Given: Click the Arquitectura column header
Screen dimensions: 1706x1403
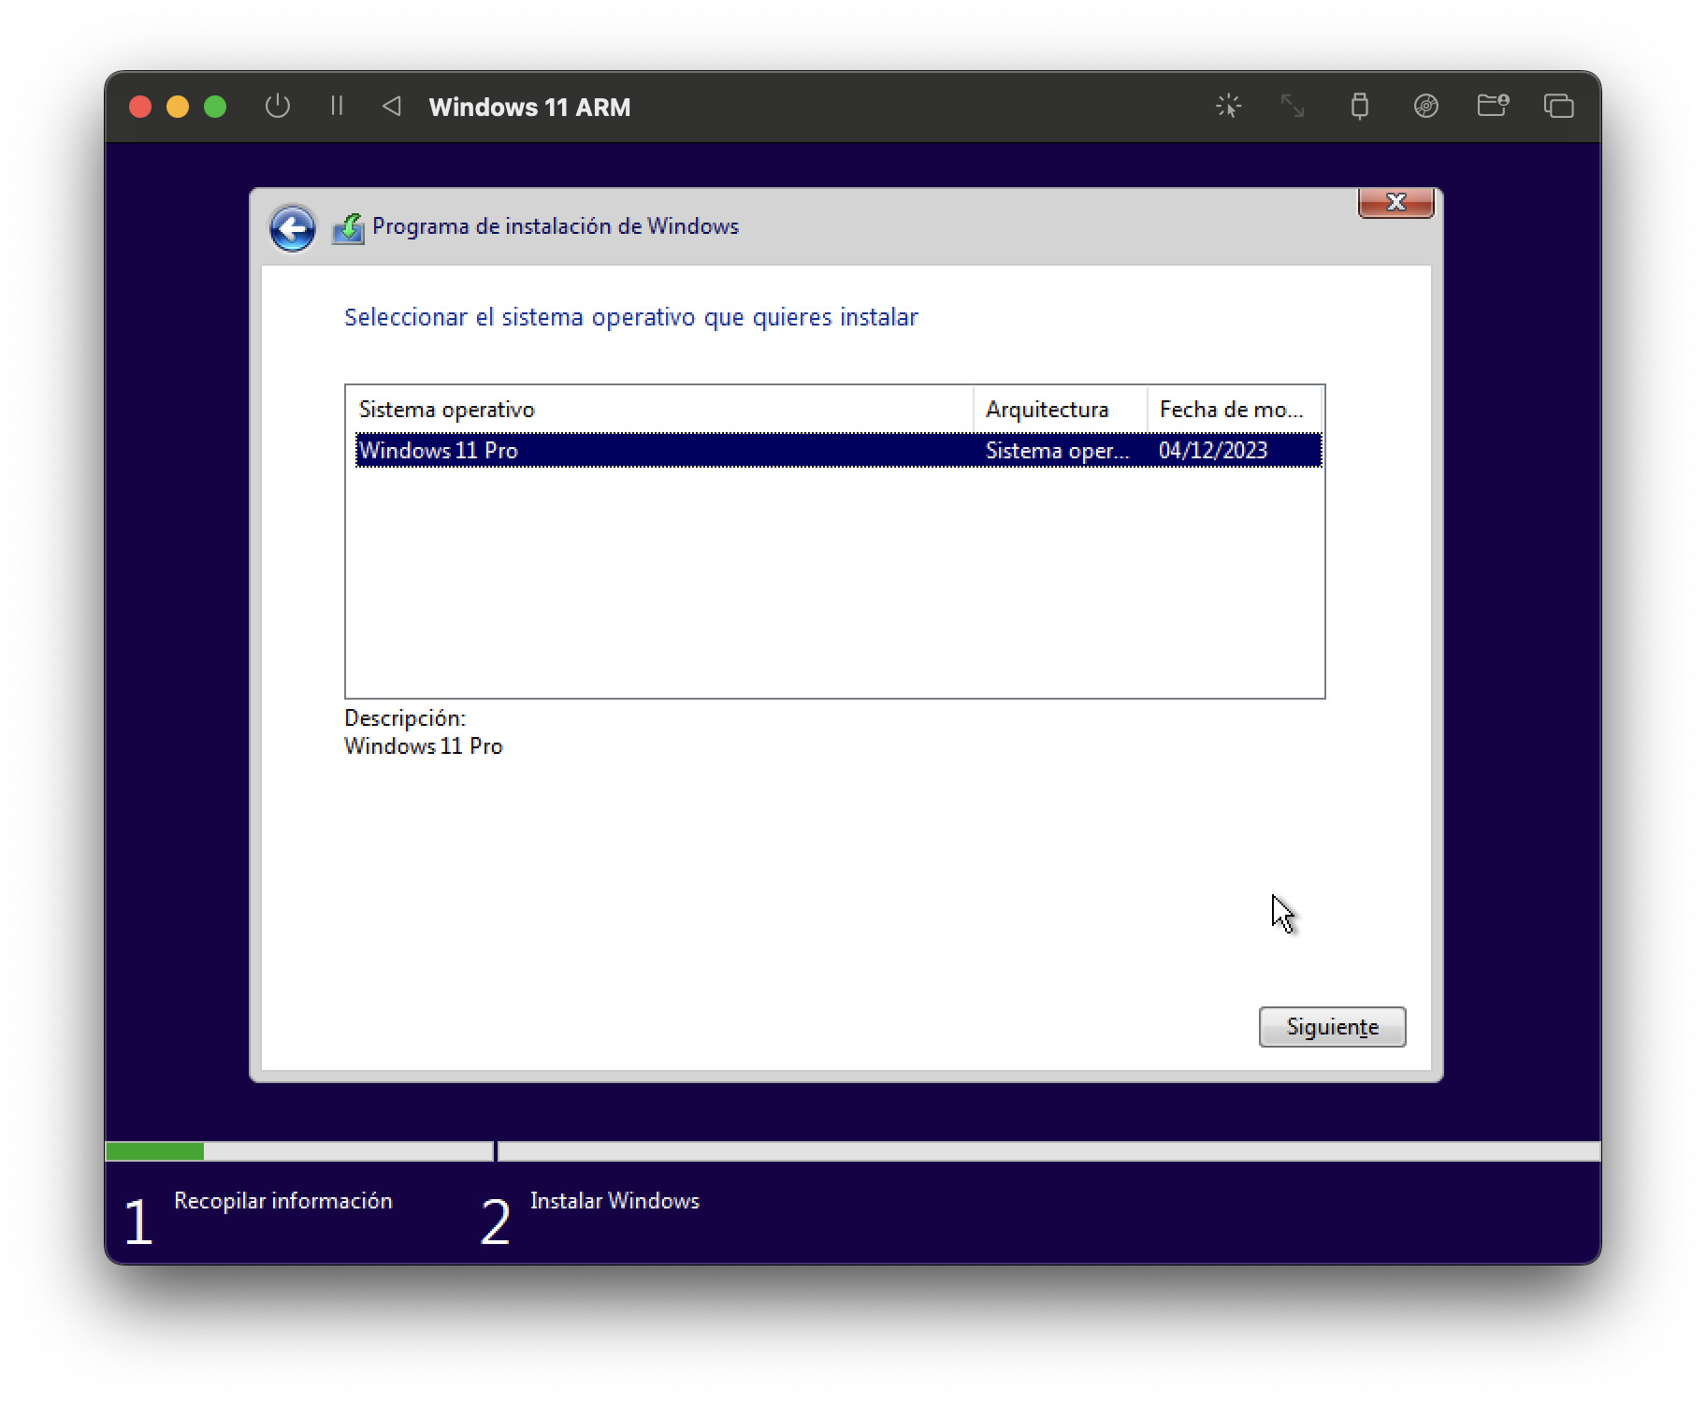Looking at the screenshot, I should click(x=1060, y=410).
